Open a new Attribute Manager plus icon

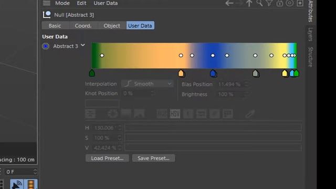[x=300, y=3]
